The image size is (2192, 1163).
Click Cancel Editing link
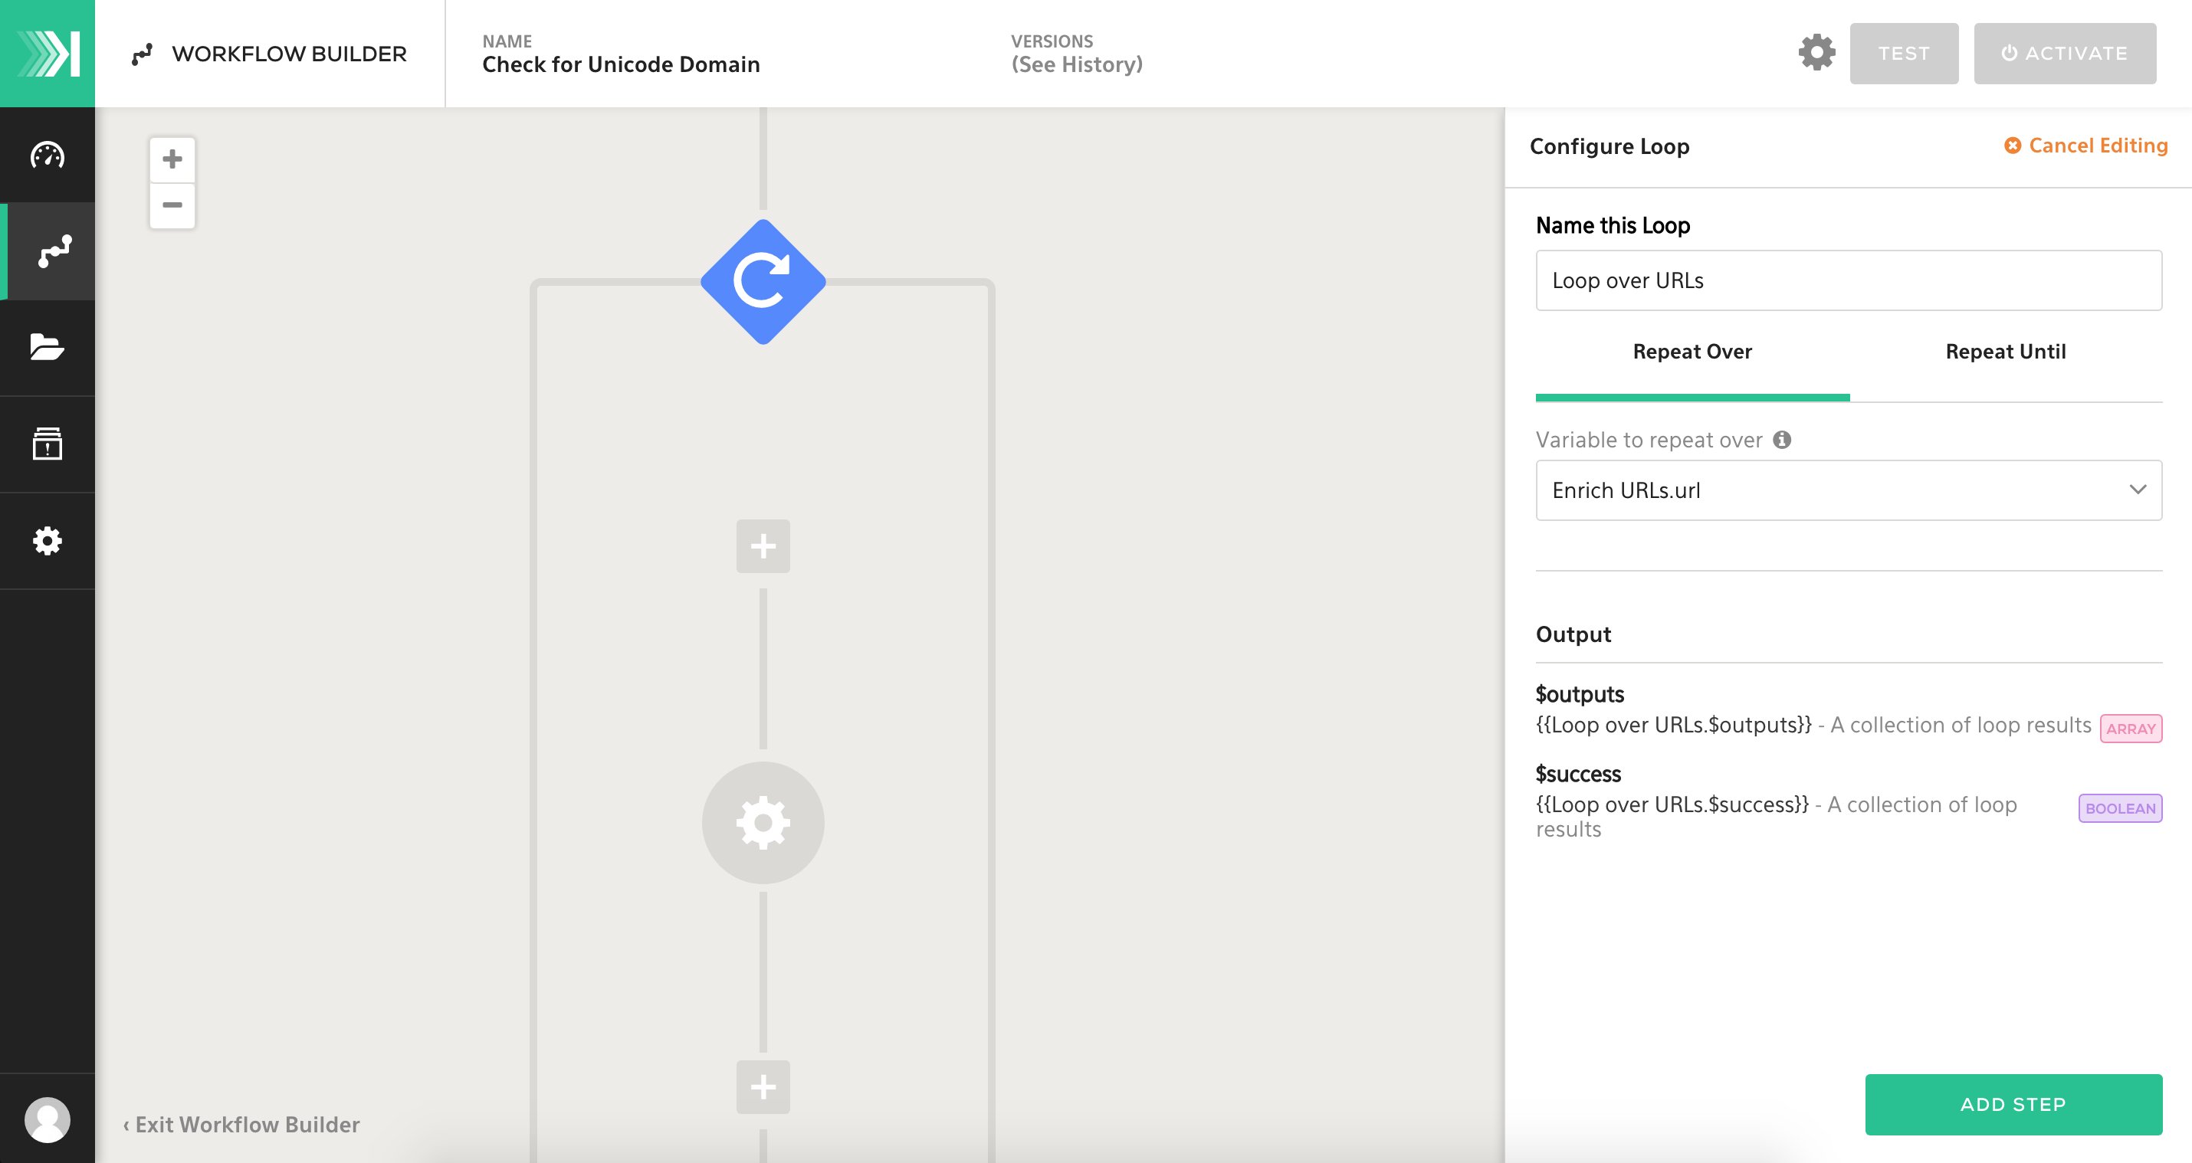point(2085,146)
